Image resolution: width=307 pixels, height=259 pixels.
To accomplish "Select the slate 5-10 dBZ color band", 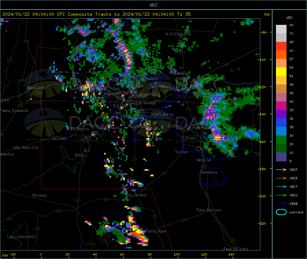I will click(x=281, y=157).
